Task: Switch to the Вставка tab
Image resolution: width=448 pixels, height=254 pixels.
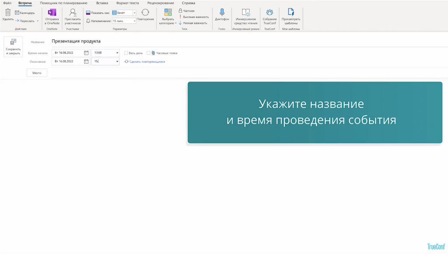Action: [102, 3]
